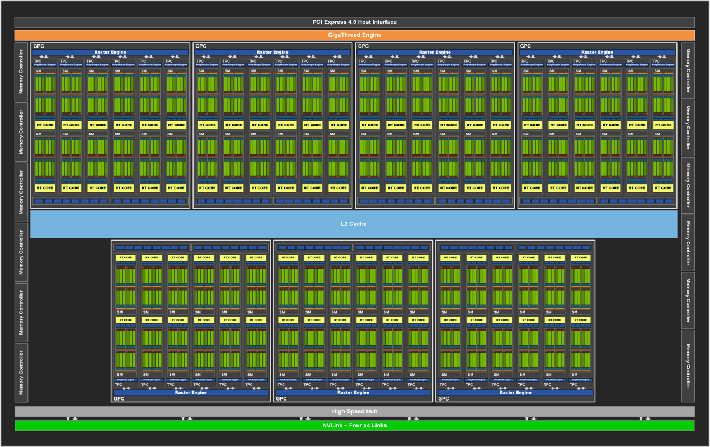The height and width of the screenshot is (447, 710).
Task: Click Raster Engine in the bottom-left GPC
Action: point(191,393)
